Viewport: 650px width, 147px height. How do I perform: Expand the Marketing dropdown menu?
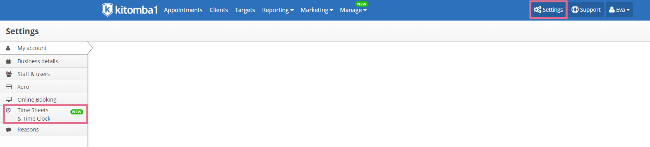click(x=317, y=10)
